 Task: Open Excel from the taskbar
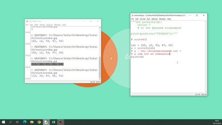53,122
